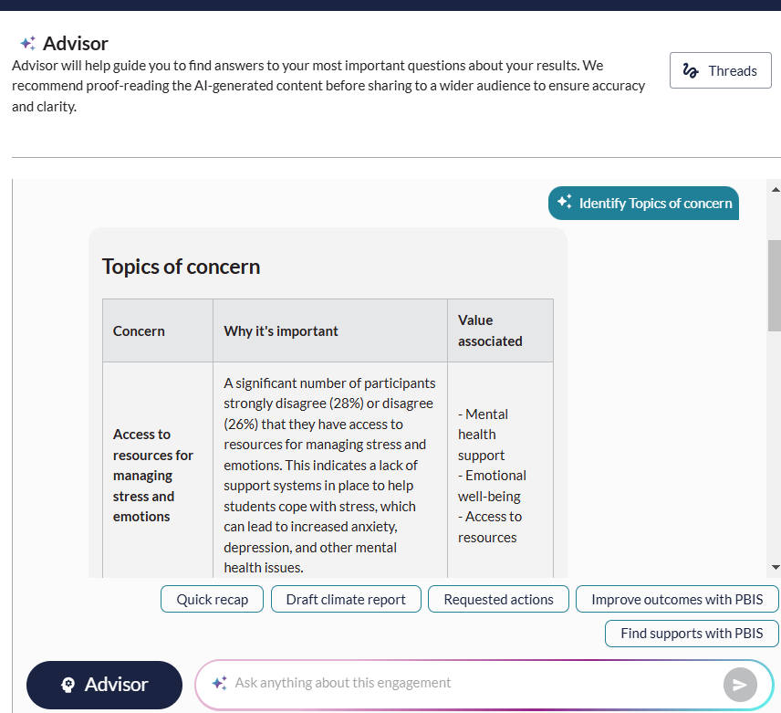Image resolution: width=781 pixels, height=713 pixels.
Task: Click the head icon on the dark Advisor button
Action: click(68, 685)
